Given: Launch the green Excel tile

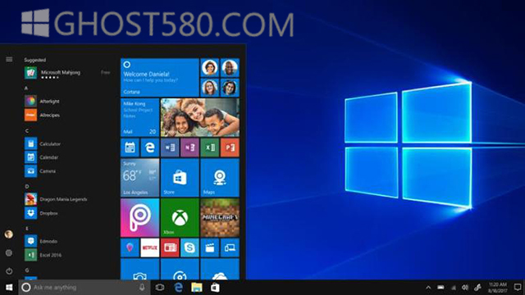Looking at the screenshot, I should (210, 147).
